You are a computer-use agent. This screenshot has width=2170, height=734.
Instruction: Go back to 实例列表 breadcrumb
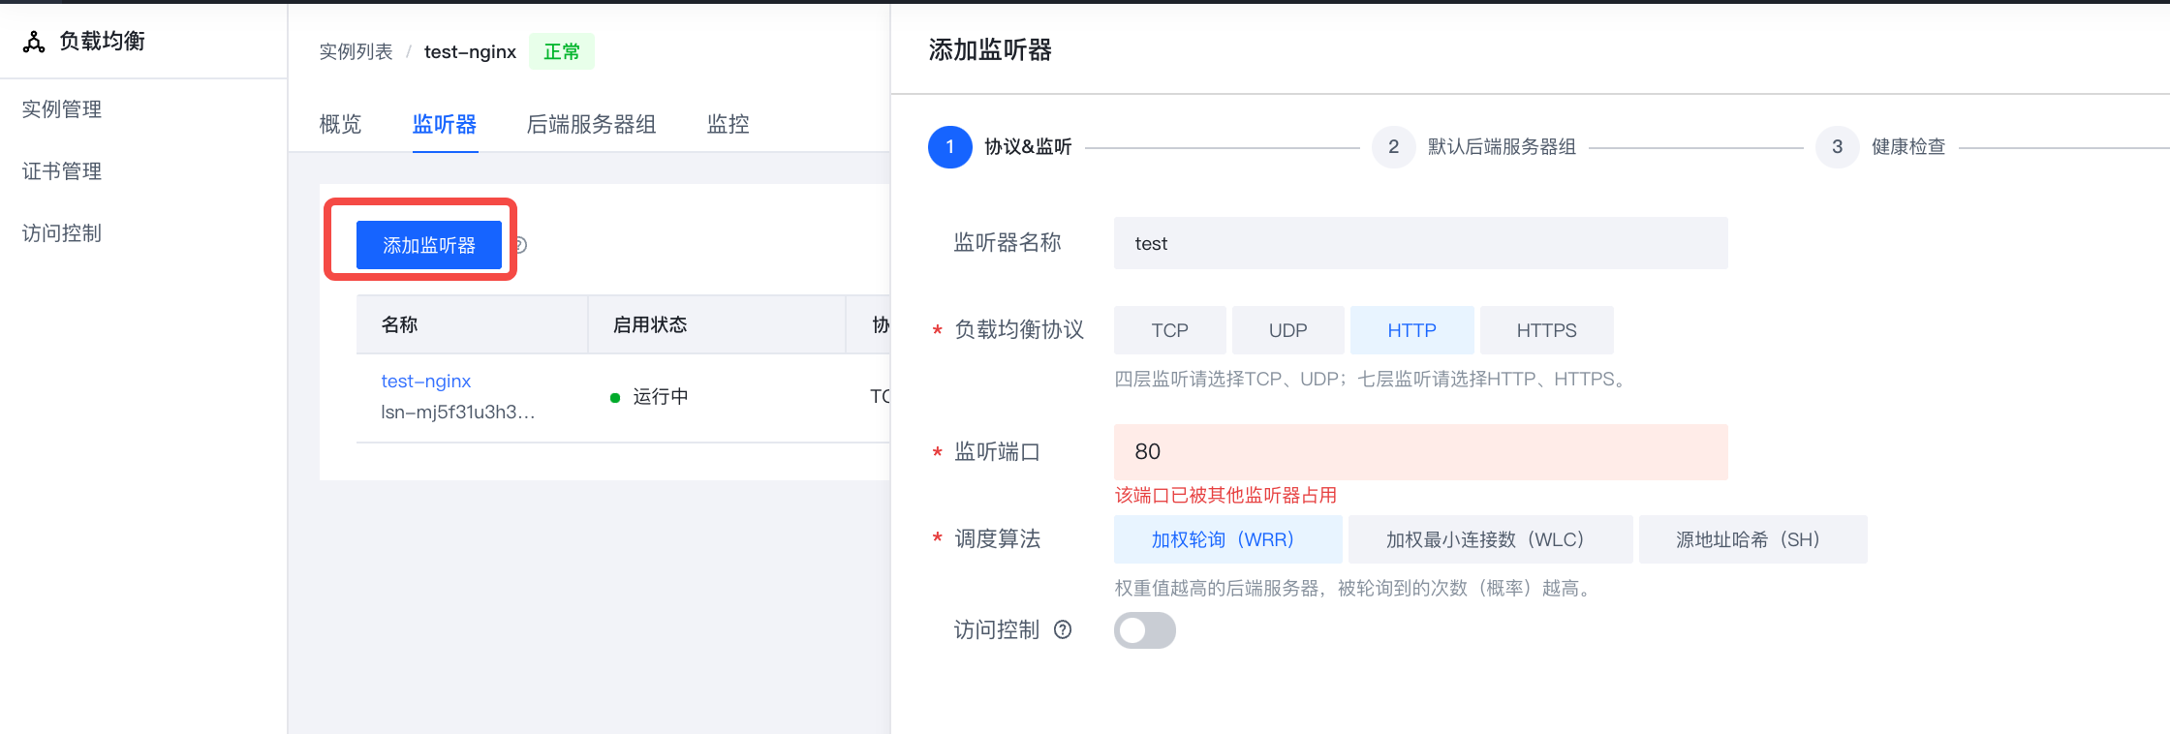[356, 51]
